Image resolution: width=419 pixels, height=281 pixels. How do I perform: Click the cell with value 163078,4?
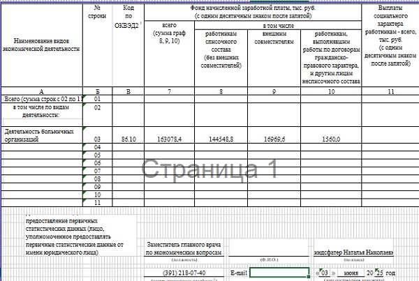pos(170,139)
